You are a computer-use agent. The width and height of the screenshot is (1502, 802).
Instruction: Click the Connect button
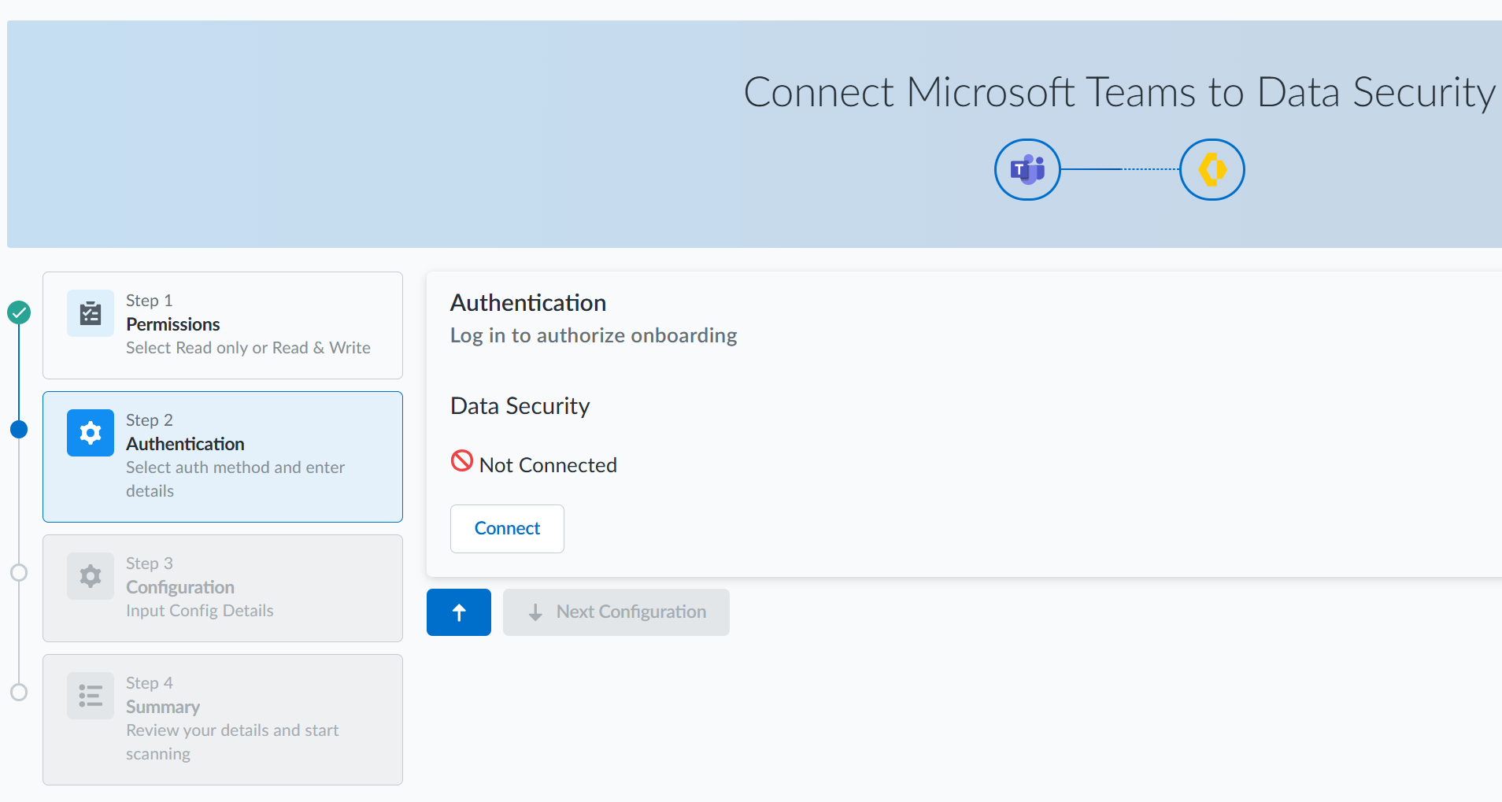point(507,529)
